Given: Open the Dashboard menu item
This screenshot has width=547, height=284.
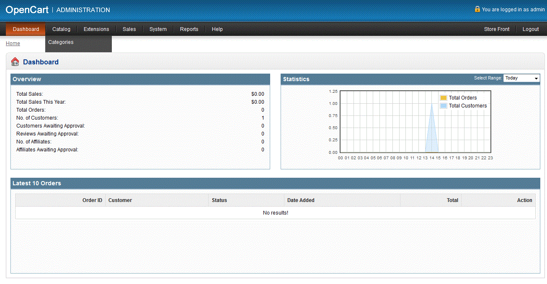Looking at the screenshot, I should point(26,29).
